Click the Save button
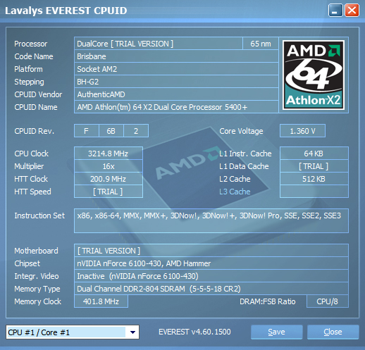This screenshot has width=365, height=350. tap(276, 332)
